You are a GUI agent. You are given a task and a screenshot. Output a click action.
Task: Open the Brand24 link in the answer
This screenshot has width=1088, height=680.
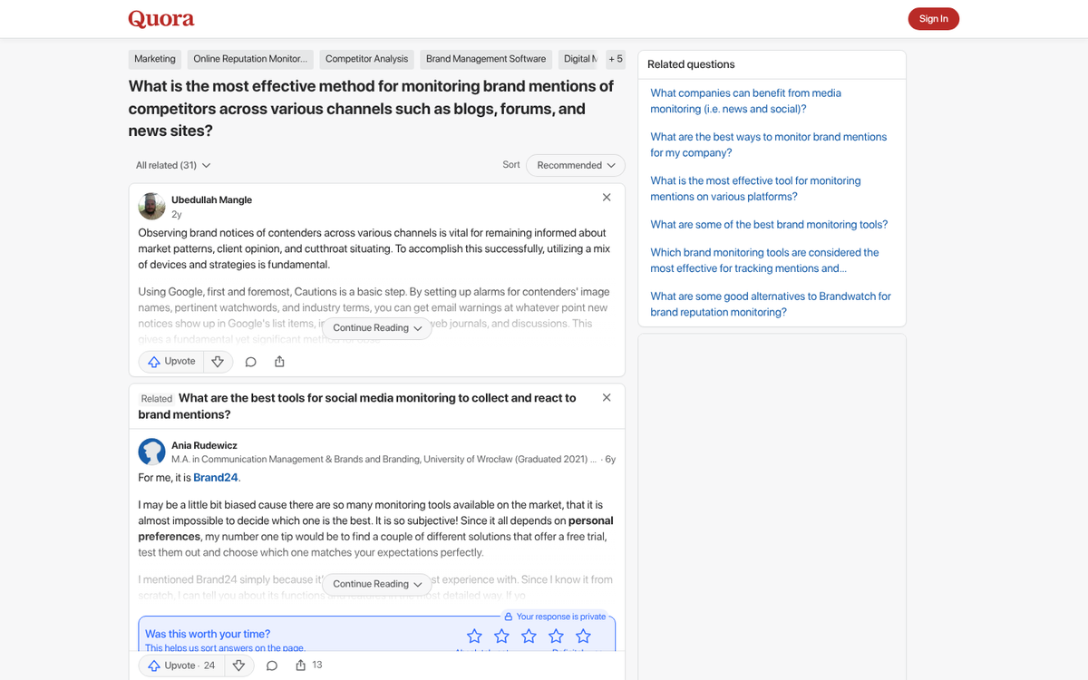[216, 477]
